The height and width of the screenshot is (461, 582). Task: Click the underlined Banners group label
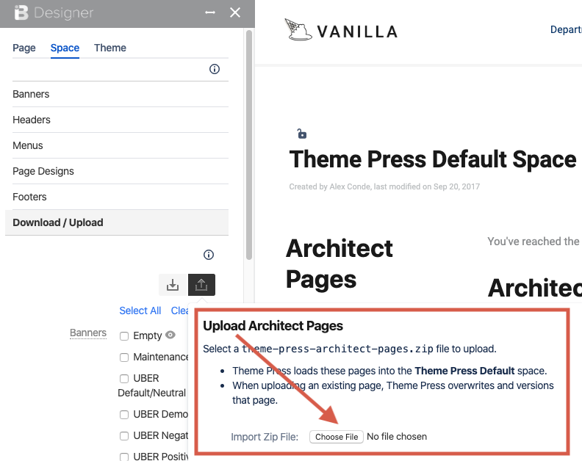pyautogui.click(x=88, y=333)
